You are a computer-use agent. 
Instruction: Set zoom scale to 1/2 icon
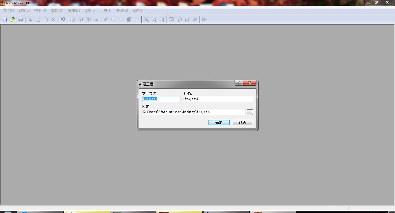(x=154, y=19)
